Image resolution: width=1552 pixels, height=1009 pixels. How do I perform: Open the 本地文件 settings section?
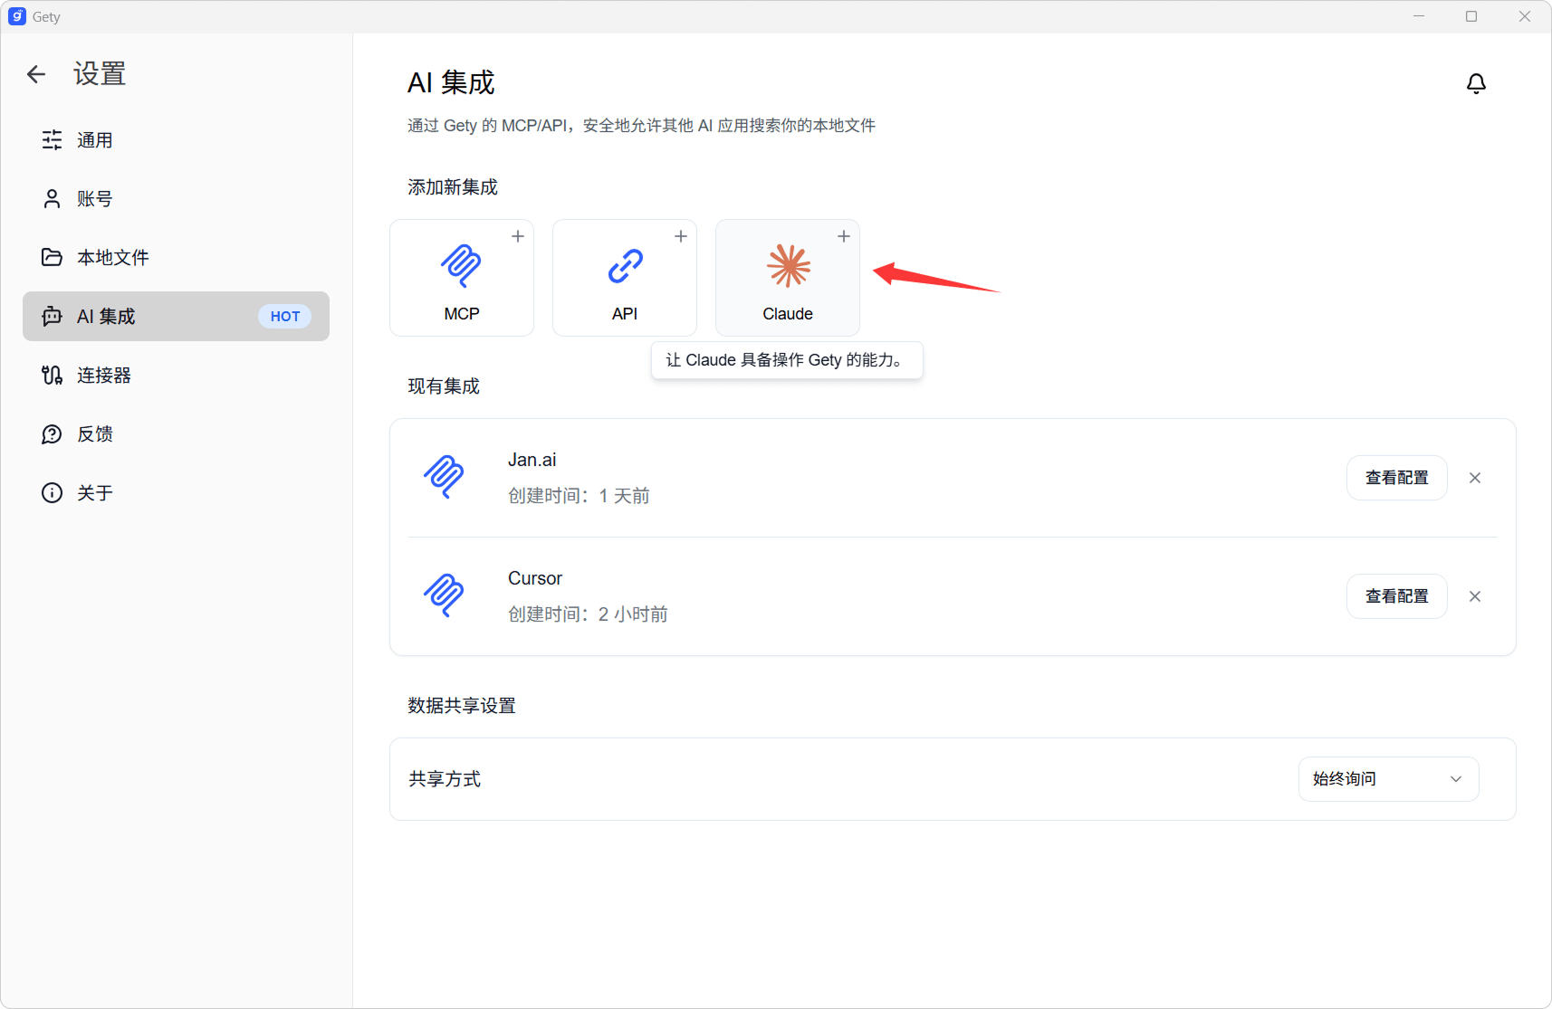point(176,258)
